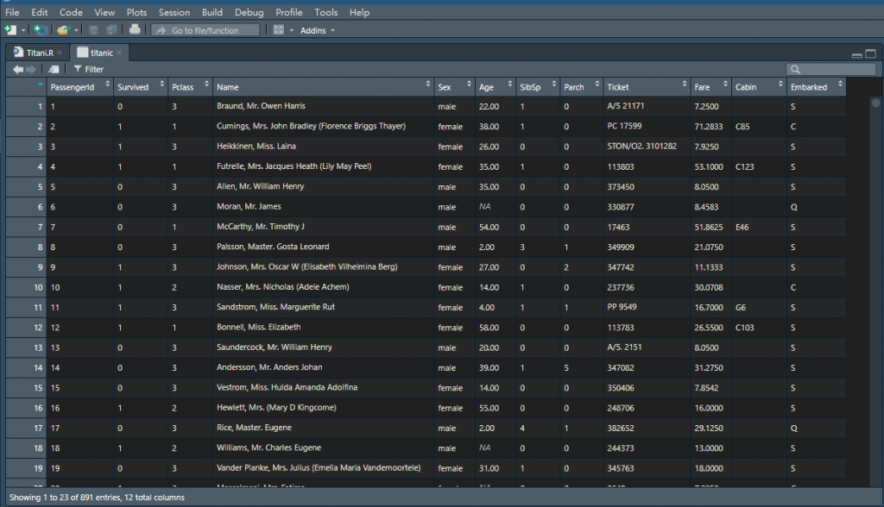Click the ticket cell 'PC 17599'
The height and width of the screenshot is (507, 884).
[x=647, y=126]
